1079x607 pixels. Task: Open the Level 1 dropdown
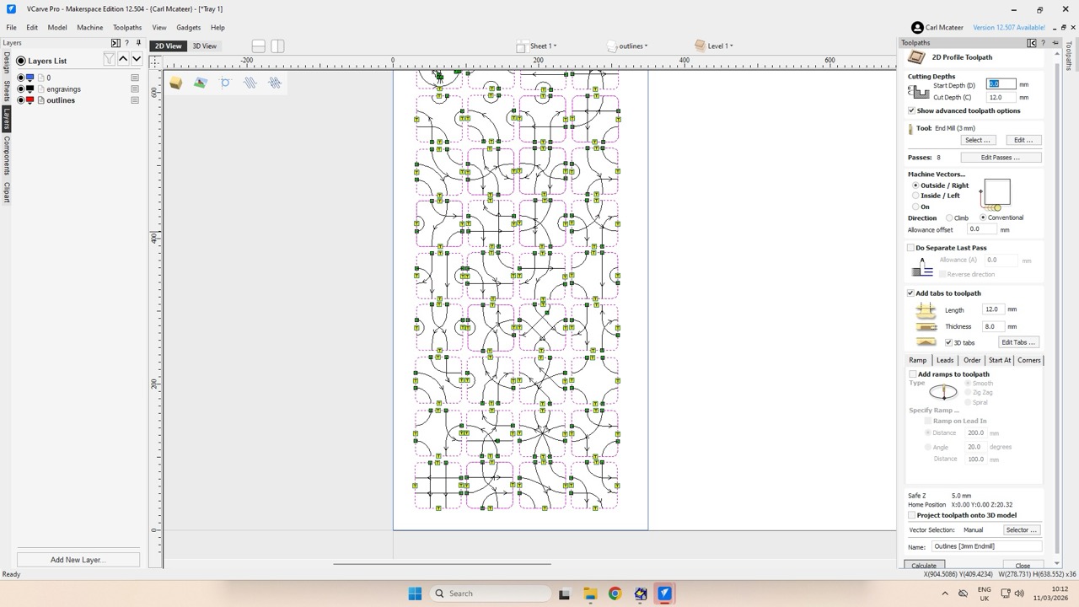point(714,46)
